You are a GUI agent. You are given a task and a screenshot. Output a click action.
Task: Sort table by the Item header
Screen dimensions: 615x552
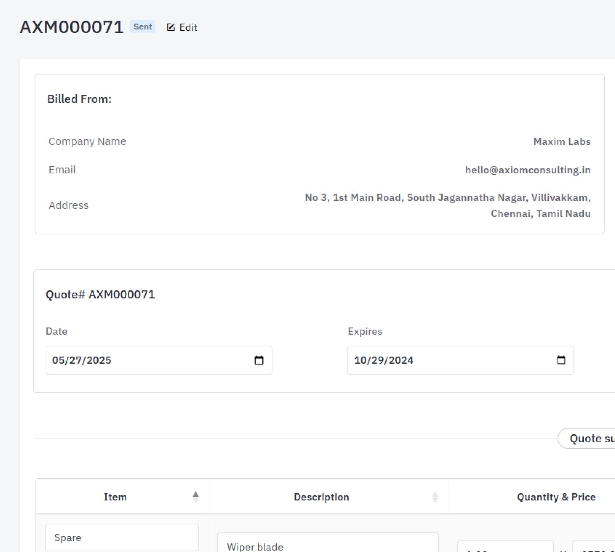pos(115,497)
